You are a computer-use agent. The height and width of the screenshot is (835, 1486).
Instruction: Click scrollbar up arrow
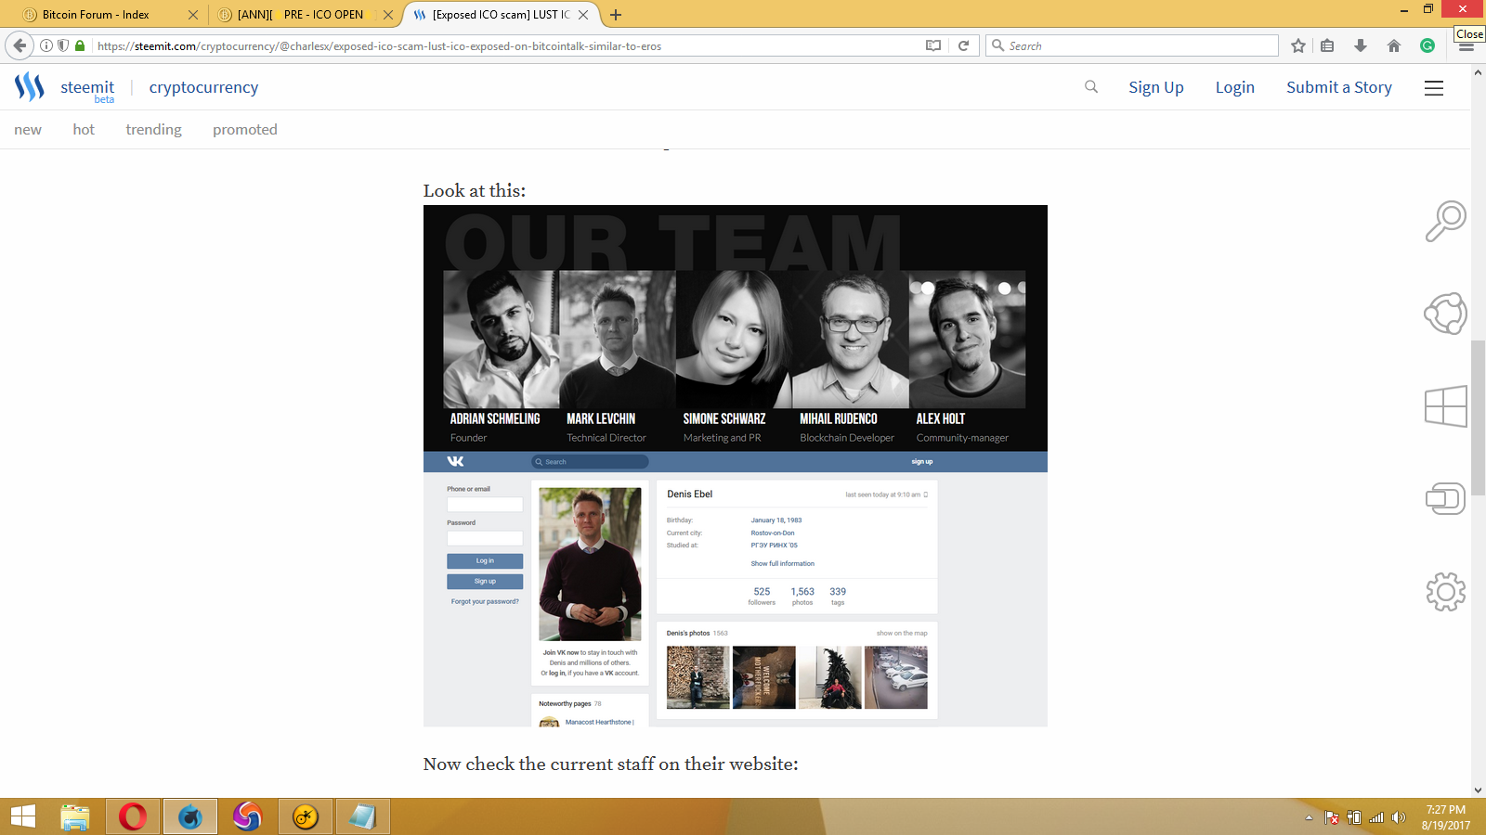pos(1478,71)
